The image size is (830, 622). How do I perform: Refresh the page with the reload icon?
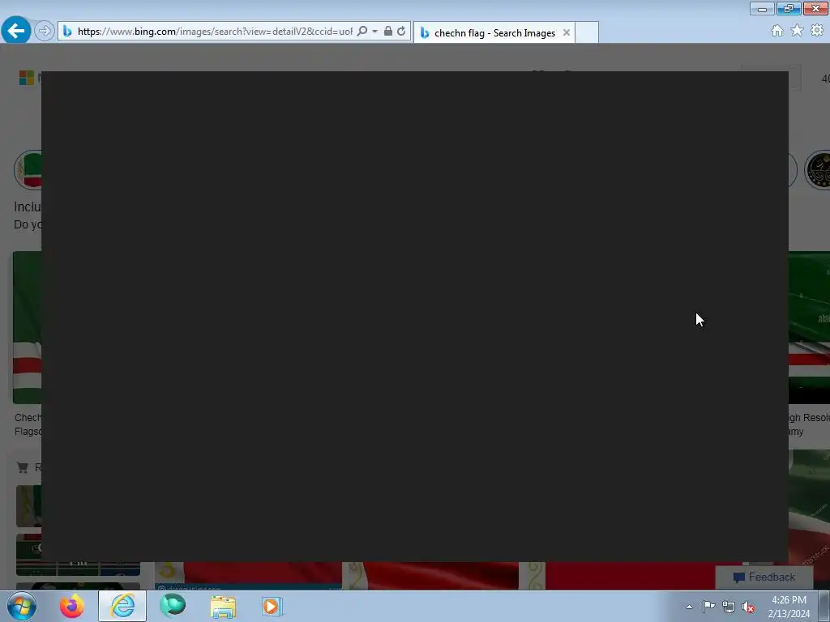[401, 32]
